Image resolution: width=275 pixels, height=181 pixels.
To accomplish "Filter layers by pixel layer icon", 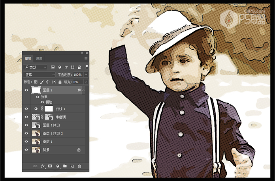I will tap(53, 67).
